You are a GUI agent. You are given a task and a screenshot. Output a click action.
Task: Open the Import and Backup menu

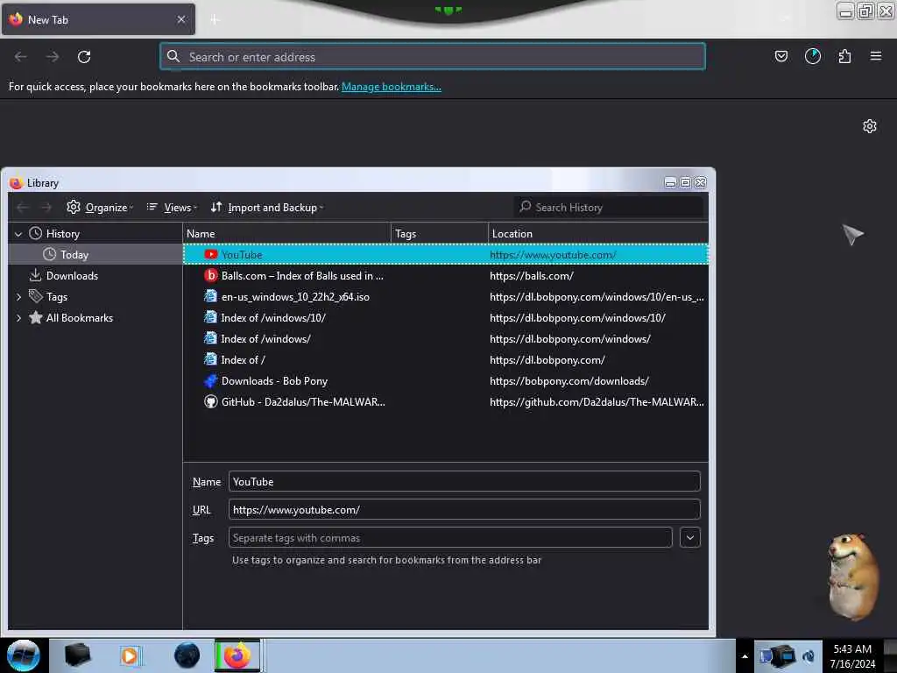tap(266, 207)
